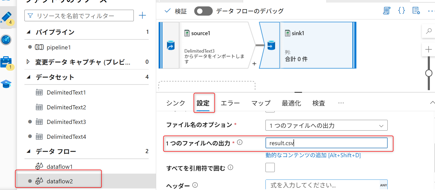
Task: Click the source1 transformation icon
Action: pyautogui.click(x=171, y=45)
